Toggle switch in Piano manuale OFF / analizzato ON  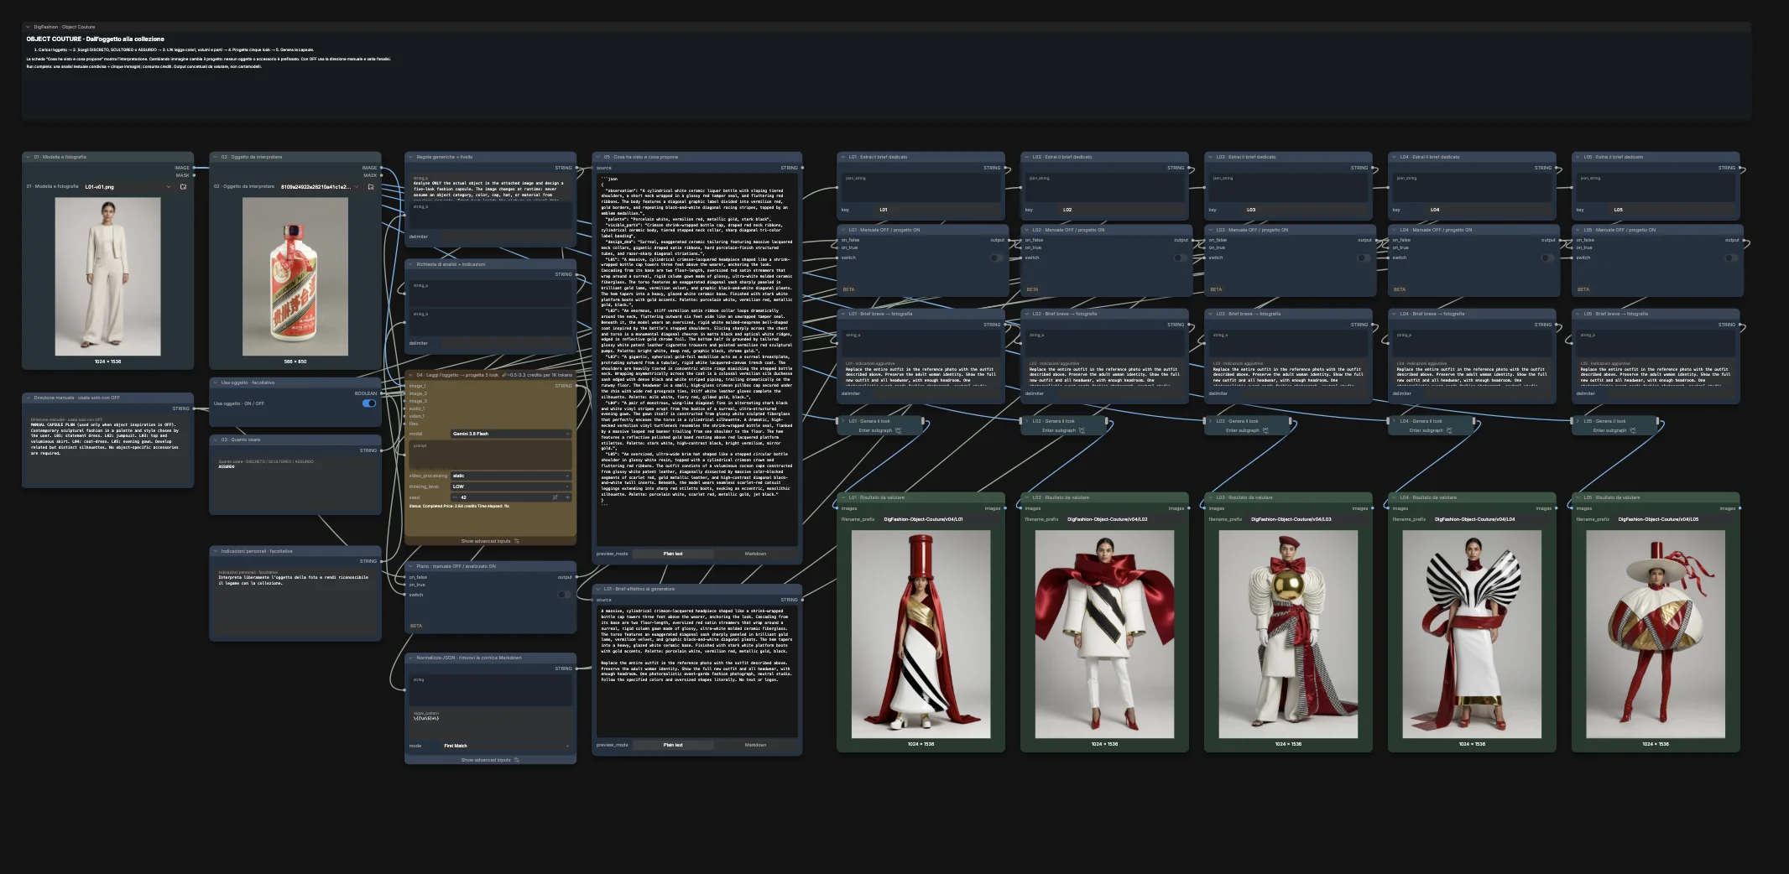click(565, 595)
